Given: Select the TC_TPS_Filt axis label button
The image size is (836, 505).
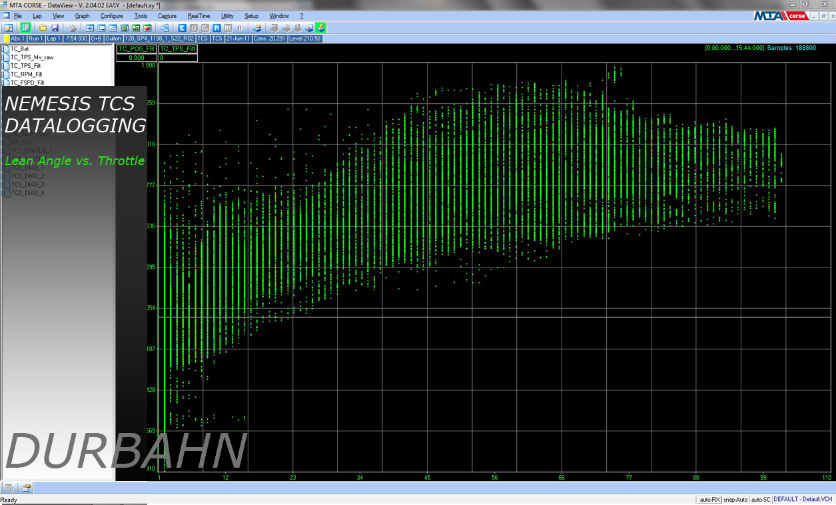Looking at the screenshot, I should click(177, 49).
